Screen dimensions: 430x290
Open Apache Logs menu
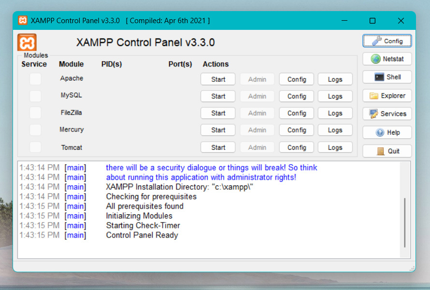coord(335,79)
